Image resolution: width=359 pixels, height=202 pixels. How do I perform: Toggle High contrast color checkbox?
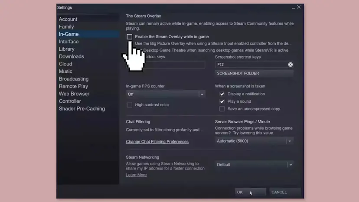tap(129, 104)
